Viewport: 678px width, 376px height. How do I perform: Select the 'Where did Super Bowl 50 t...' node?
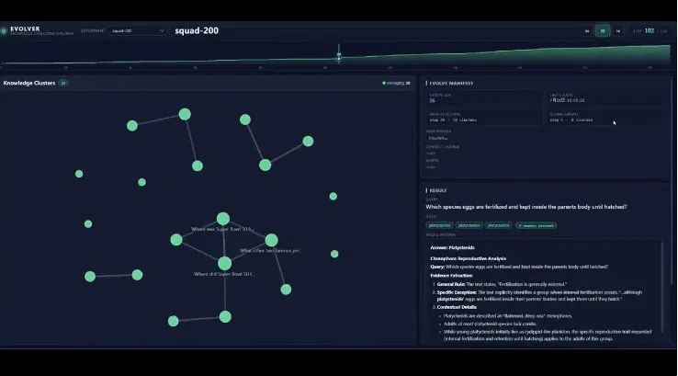(x=224, y=263)
